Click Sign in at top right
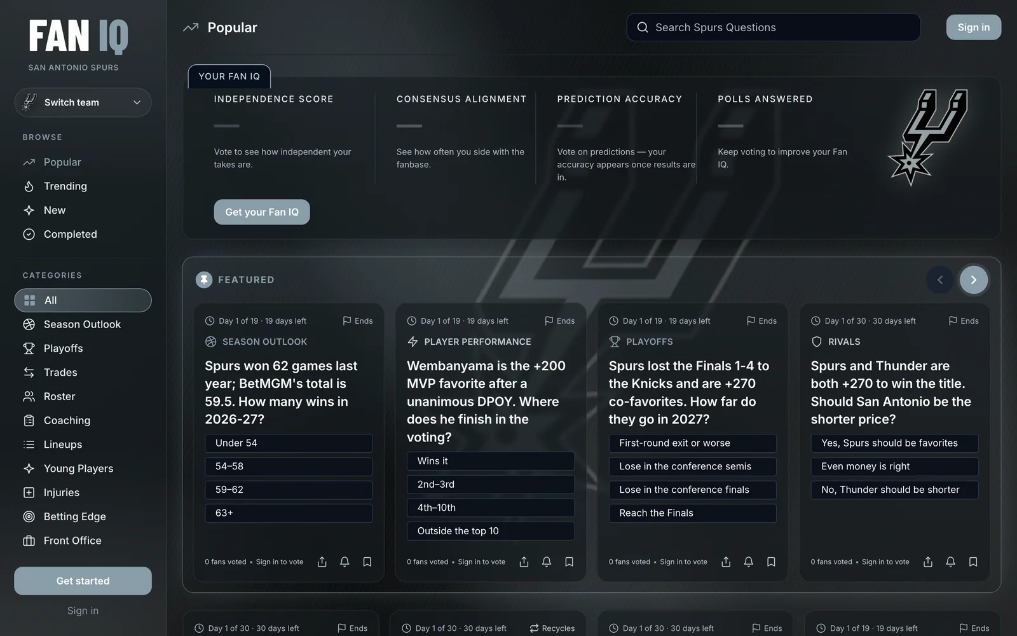 [x=974, y=27]
